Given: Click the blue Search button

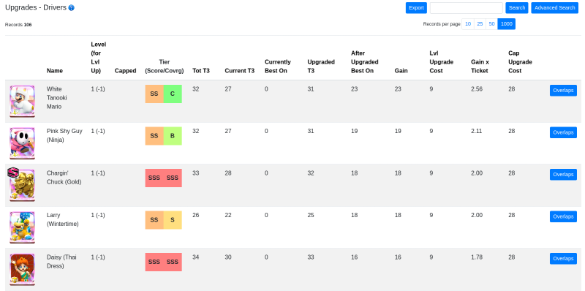Looking at the screenshot, I should click(x=517, y=8).
